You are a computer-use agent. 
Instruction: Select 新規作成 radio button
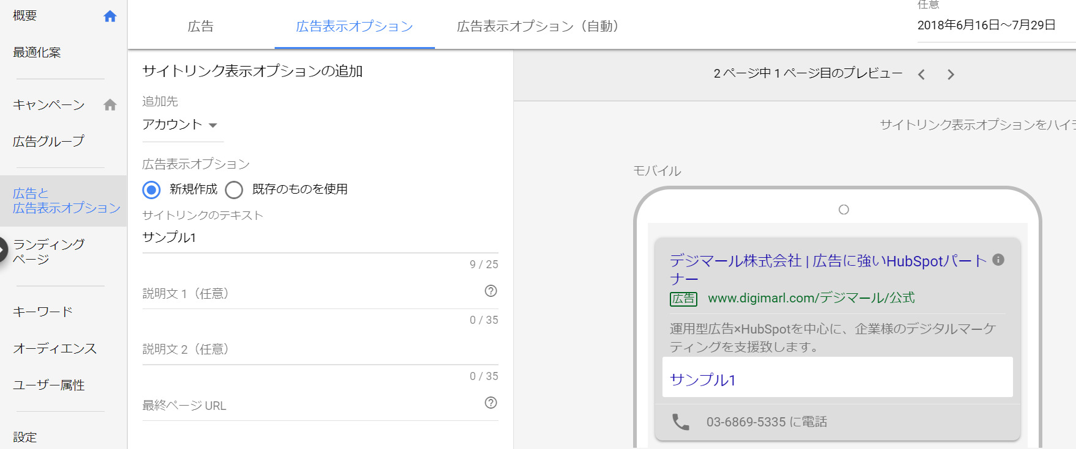click(152, 190)
